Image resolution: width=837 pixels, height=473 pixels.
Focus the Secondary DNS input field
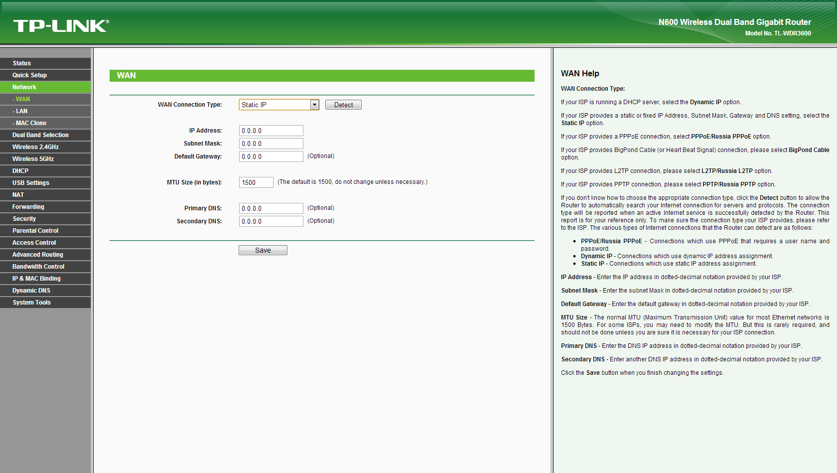pyautogui.click(x=271, y=221)
